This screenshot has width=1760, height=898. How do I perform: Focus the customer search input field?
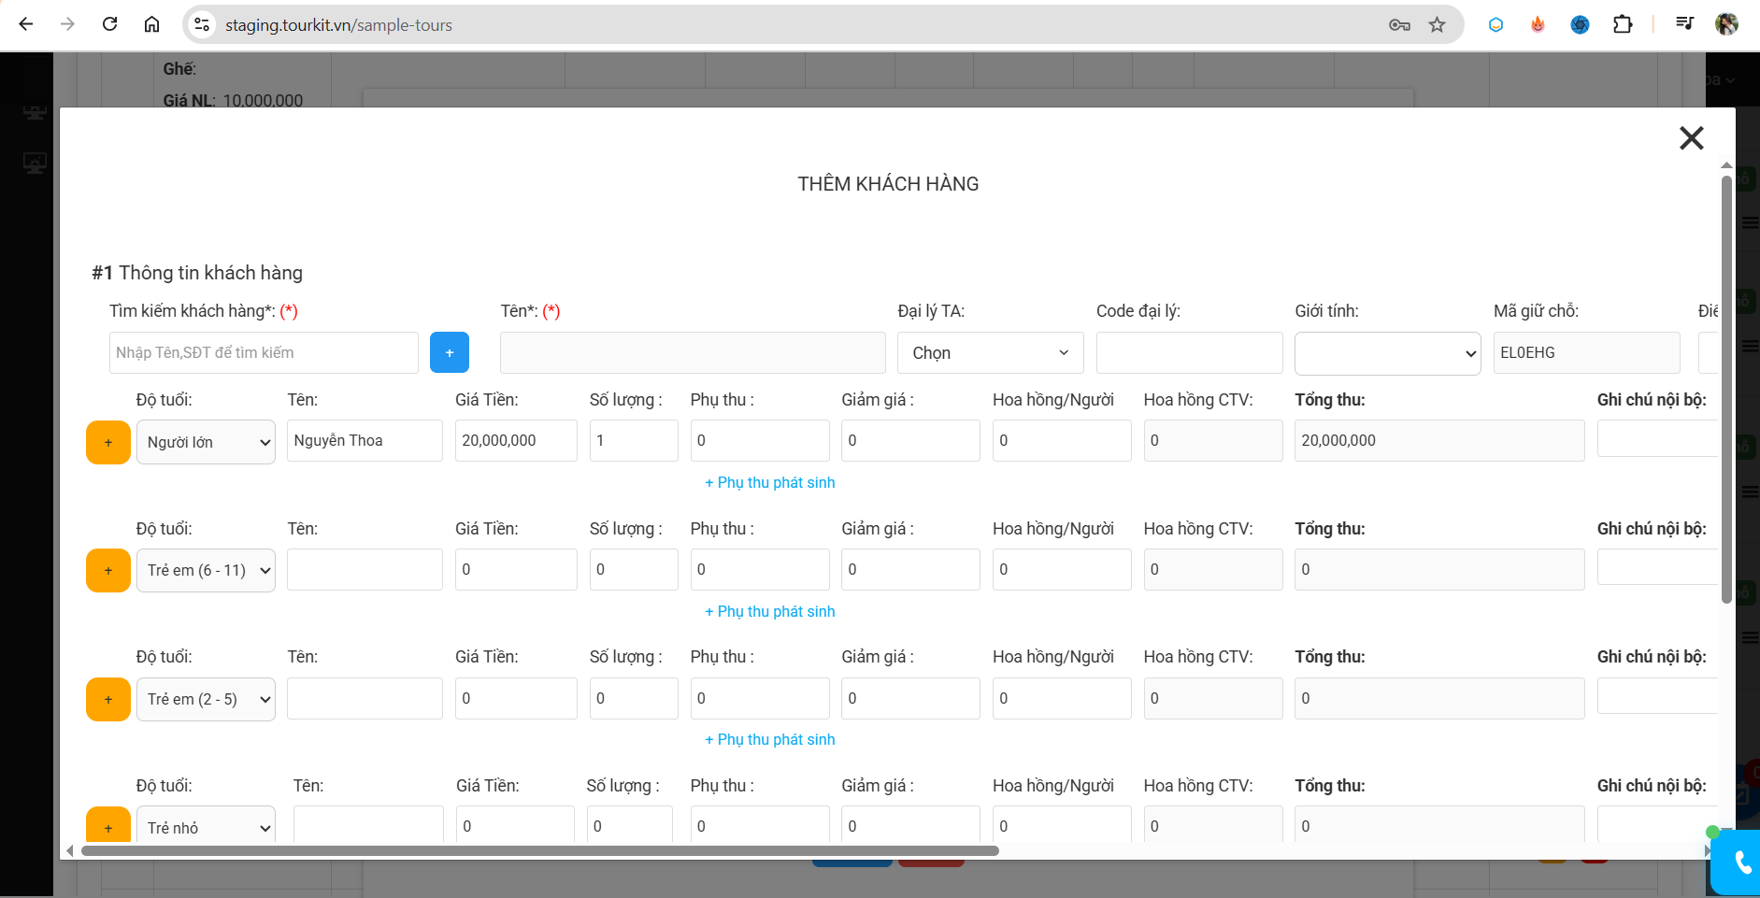[264, 353]
